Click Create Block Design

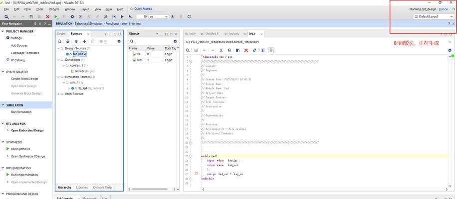tap(24, 79)
